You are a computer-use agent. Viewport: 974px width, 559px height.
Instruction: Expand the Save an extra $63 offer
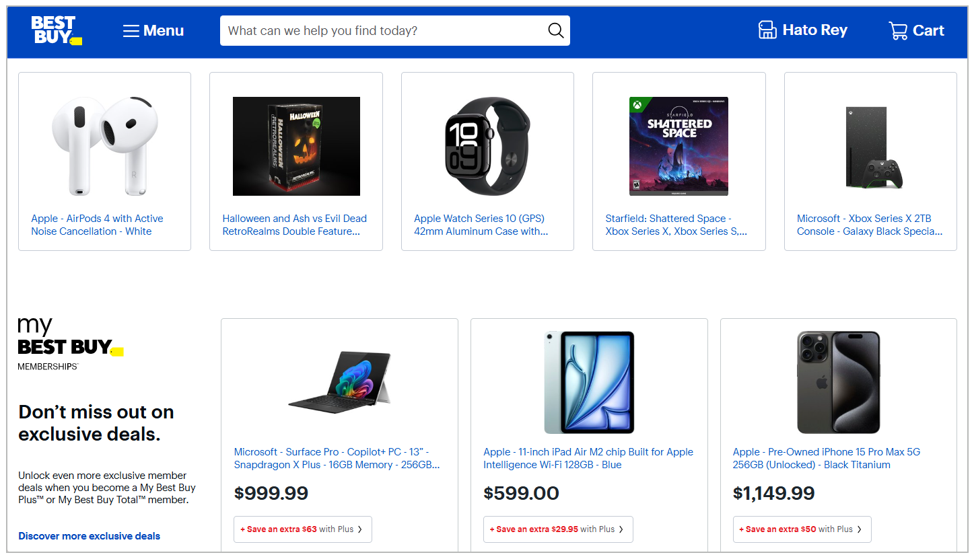(302, 529)
